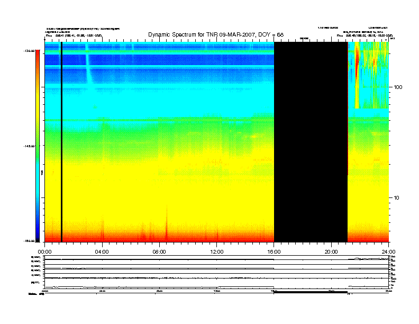The width and height of the screenshot is (419, 324).
Task: Click the 20:00 time axis label
Action: click(x=331, y=252)
